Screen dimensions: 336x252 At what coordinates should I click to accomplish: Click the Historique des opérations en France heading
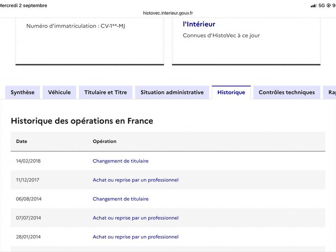coord(82,121)
